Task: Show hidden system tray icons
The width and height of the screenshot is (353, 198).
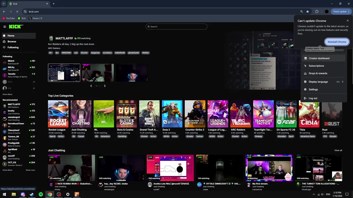Action: pyautogui.click(x=314, y=194)
